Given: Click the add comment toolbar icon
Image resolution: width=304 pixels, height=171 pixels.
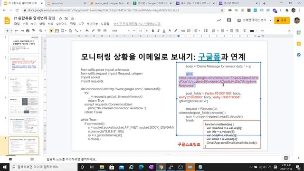Looking at the screenshot, I should click(x=189, y=31).
